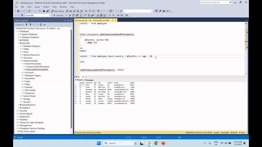Click the Navigate Backward icon

click(x=18, y=11)
